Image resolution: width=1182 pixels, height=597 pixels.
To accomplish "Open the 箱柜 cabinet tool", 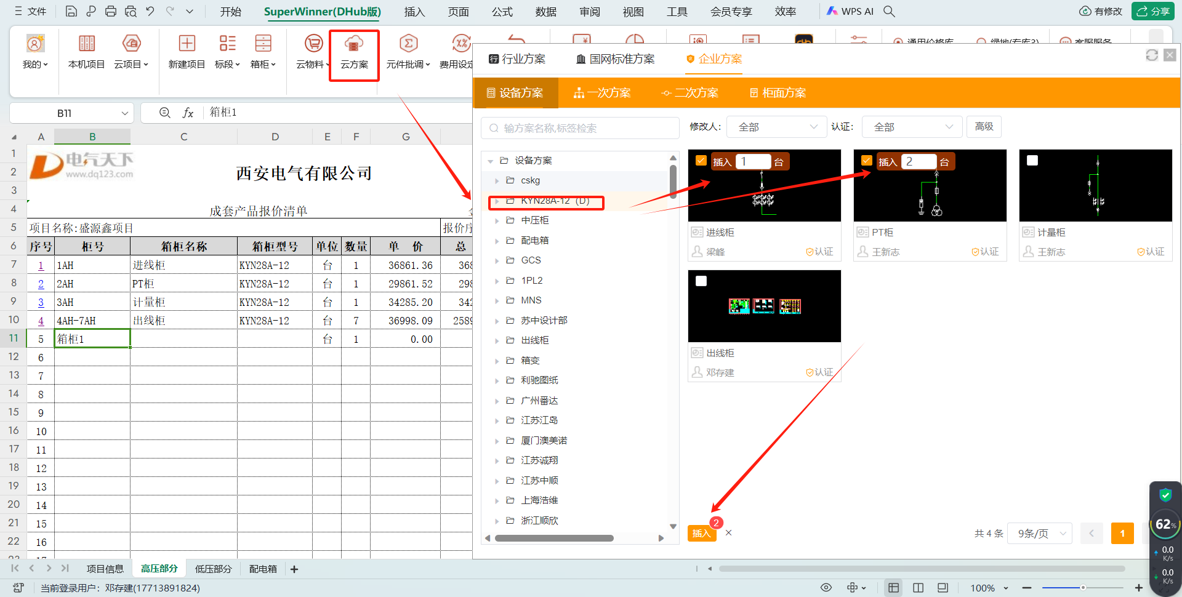I will (263, 52).
